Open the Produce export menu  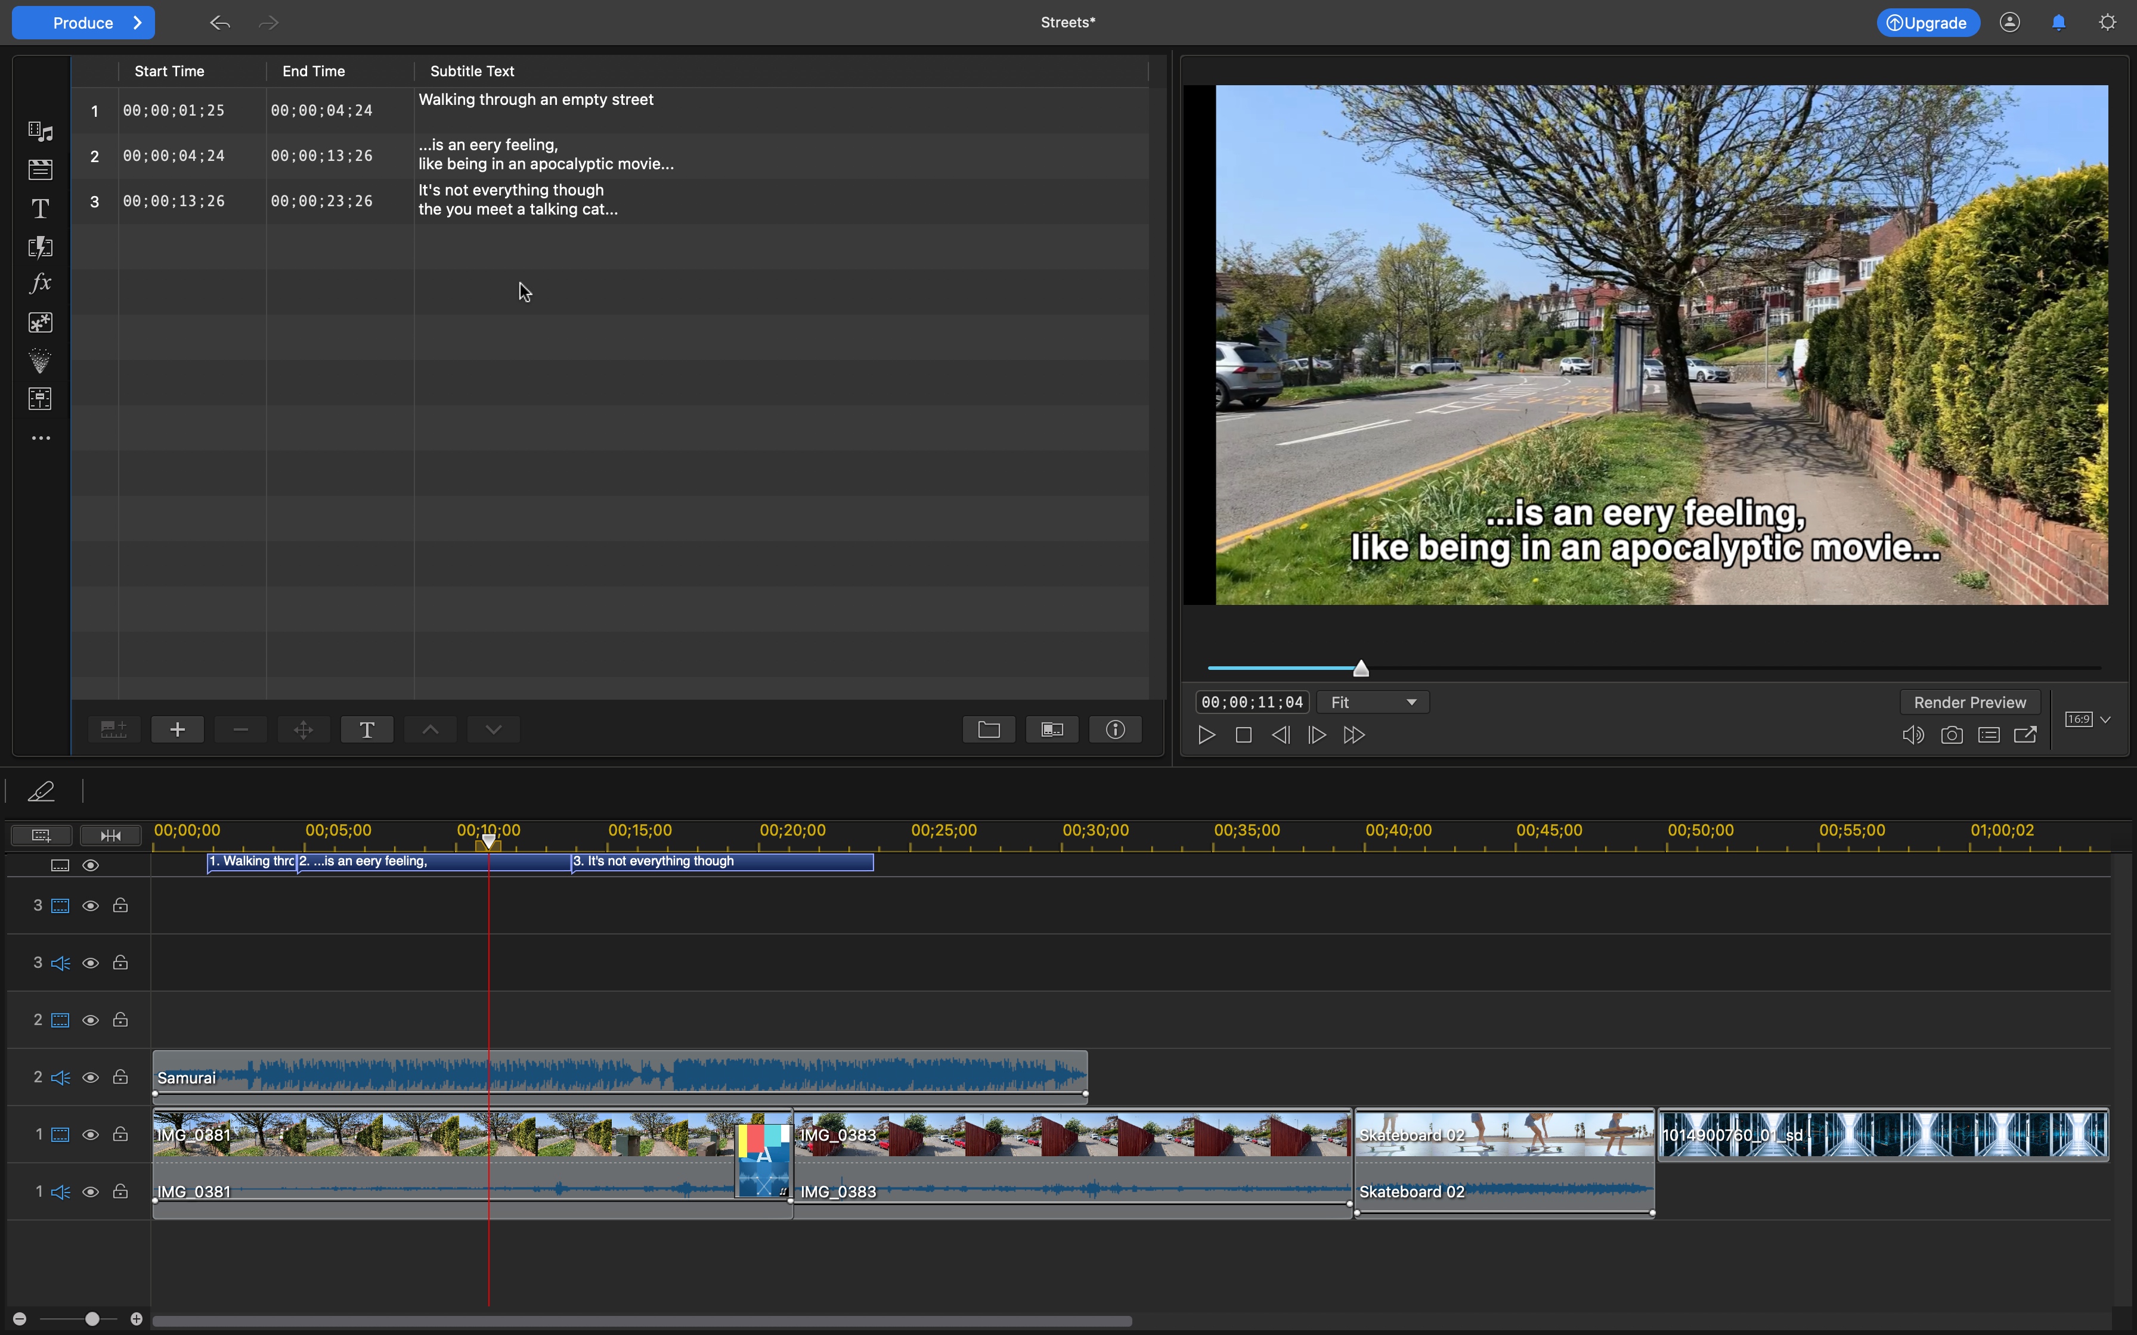[83, 22]
